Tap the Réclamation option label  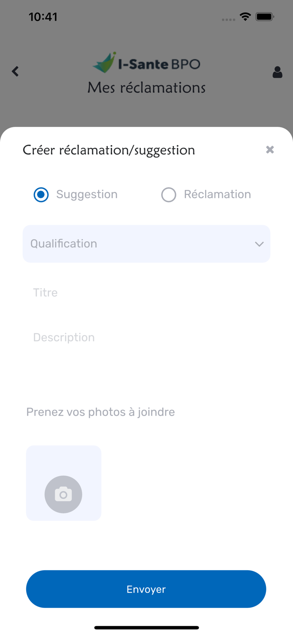click(x=217, y=194)
